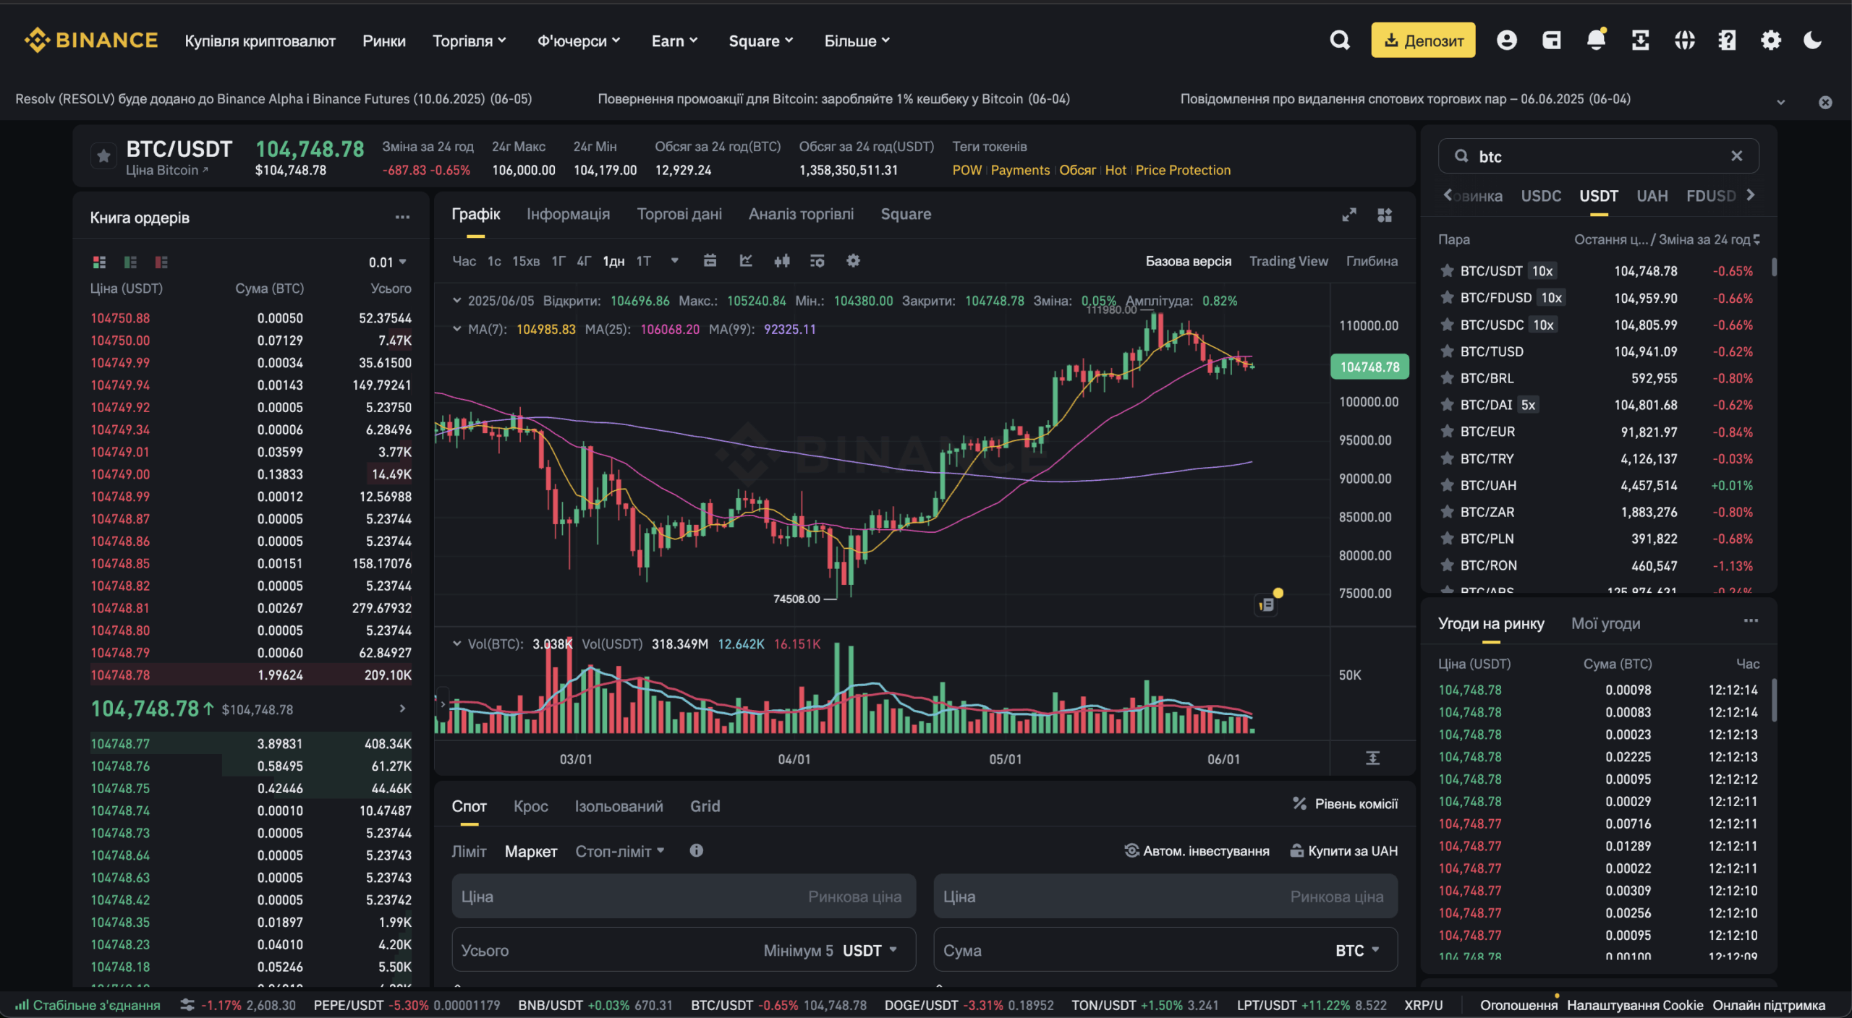The height and width of the screenshot is (1018, 1852).
Task: Click the chart settings gear icon
Action: tap(853, 261)
